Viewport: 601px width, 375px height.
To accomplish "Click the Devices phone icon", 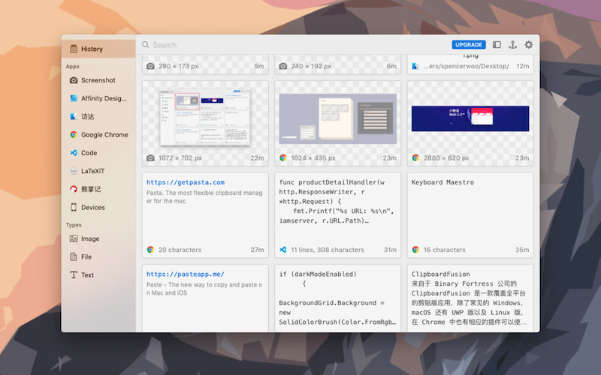I will pos(74,208).
